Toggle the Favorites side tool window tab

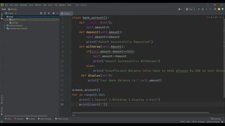click(1, 111)
